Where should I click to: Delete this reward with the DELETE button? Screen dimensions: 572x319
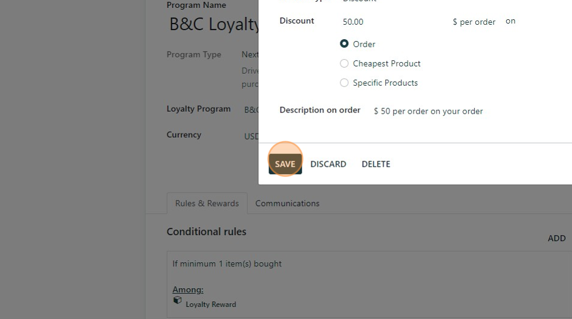click(375, 164)
